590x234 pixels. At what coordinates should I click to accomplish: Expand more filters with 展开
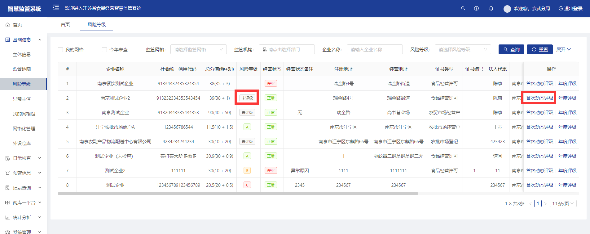pyautogui.click(x=563, y=49)
